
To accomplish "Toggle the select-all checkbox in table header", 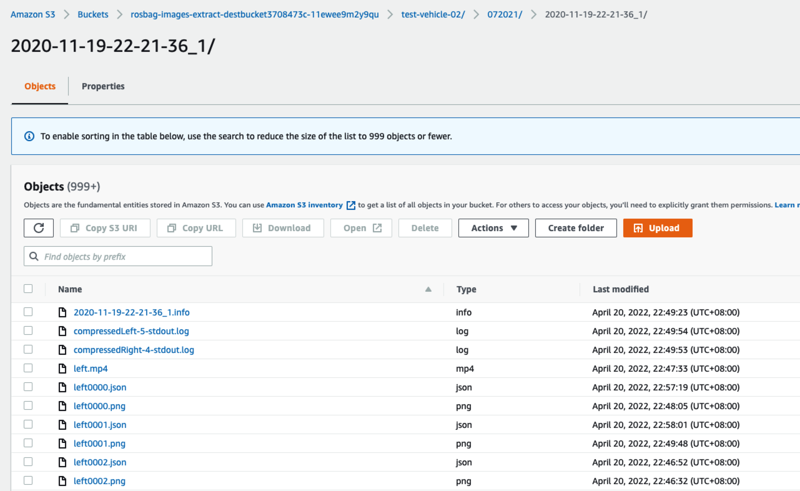I will click(x=28, y=289).
